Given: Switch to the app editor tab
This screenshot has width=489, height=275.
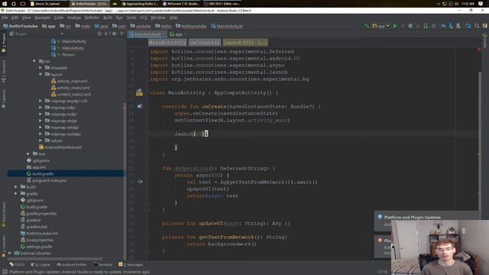Looking at the screenshot, I should pyautogui.click(x=177, y=34).
